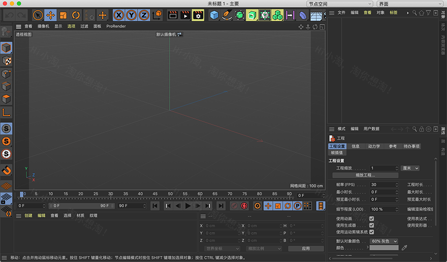Switch to 信息 tab
This screenshot has height=262, width=447.
[356, 146]
